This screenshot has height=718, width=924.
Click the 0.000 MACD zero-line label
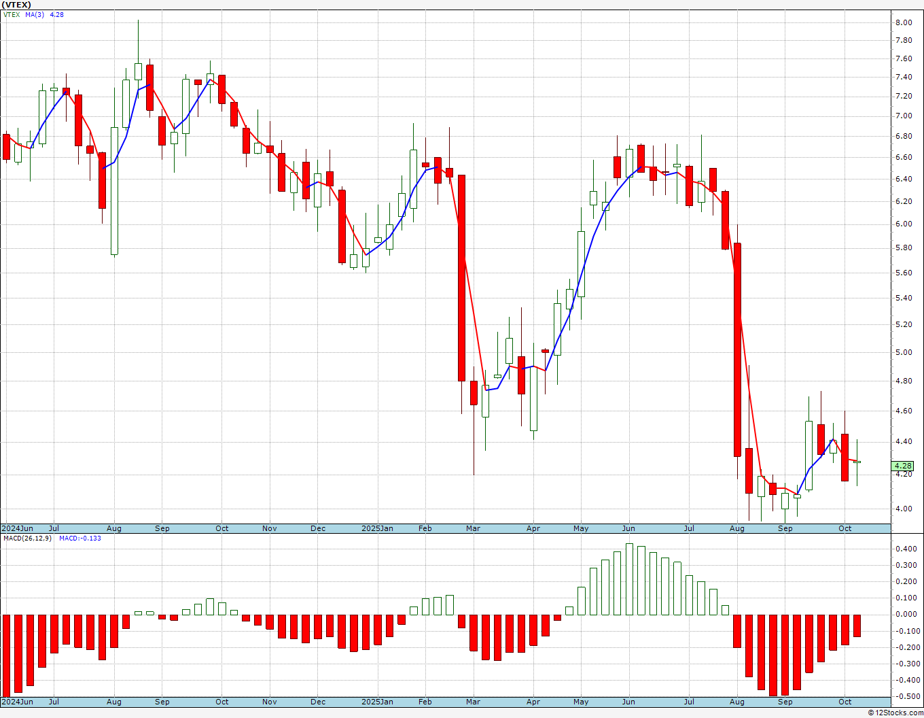point(906,615)
